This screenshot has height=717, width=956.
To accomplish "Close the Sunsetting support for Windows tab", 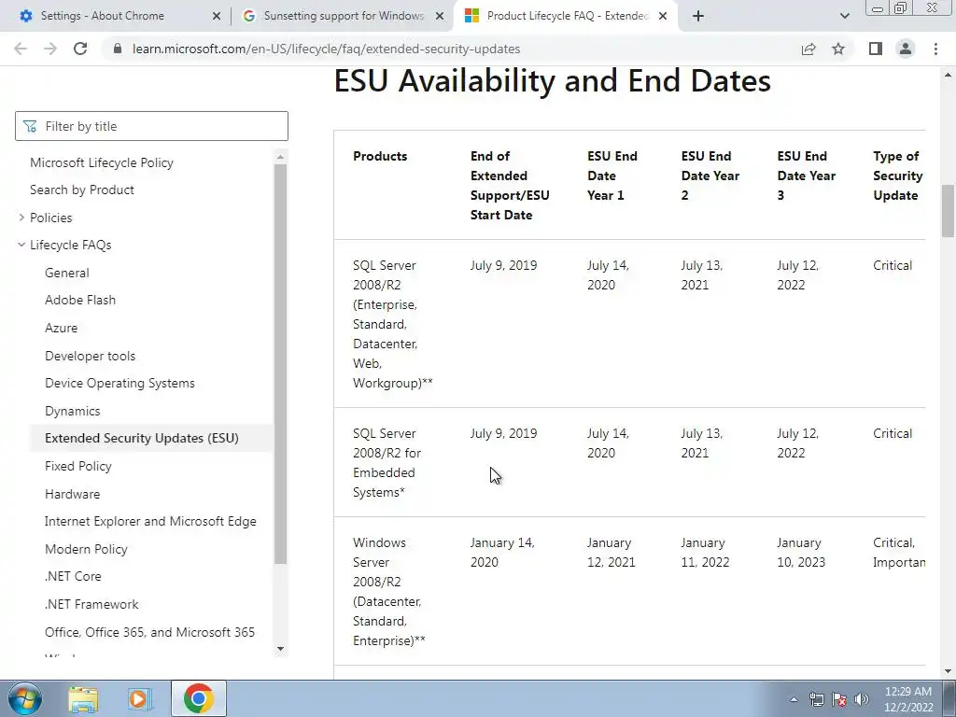I will (x=440, y=17).
